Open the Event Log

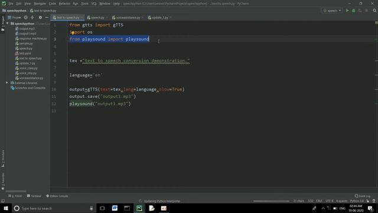(x=363, y=196)
